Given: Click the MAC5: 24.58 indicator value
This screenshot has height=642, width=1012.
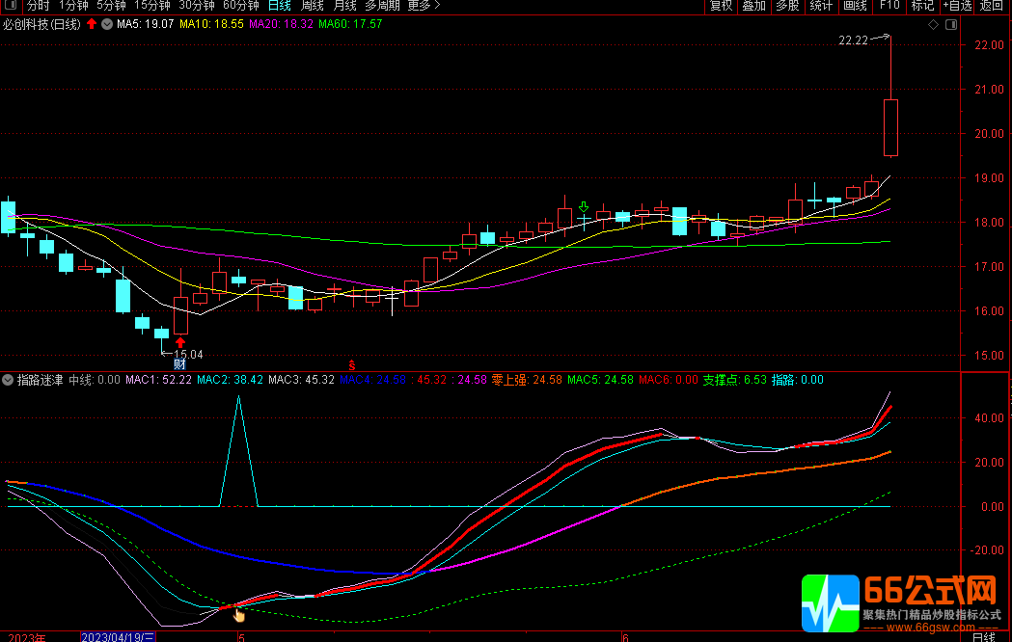Looking at the screenshot, I should (600, 380).
